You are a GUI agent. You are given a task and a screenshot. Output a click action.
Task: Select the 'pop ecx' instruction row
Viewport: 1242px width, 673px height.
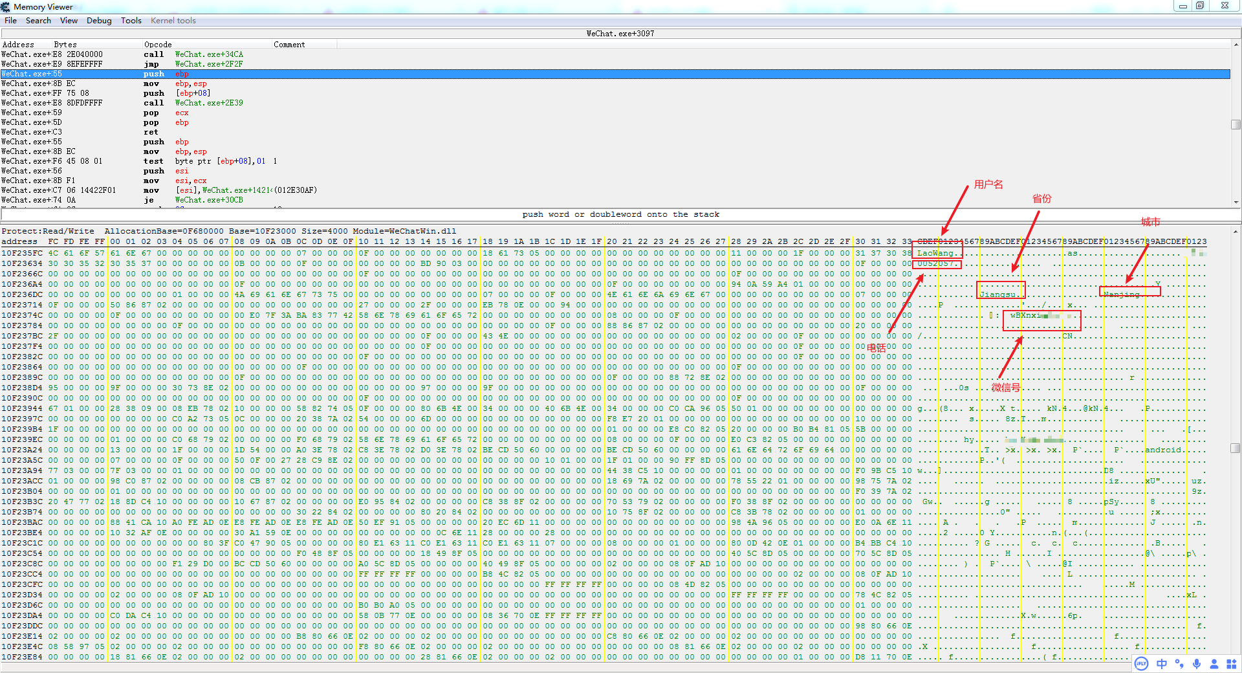pos(615,113)
